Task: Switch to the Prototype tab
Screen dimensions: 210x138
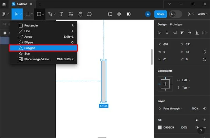Action: click(x=176, y=24)
